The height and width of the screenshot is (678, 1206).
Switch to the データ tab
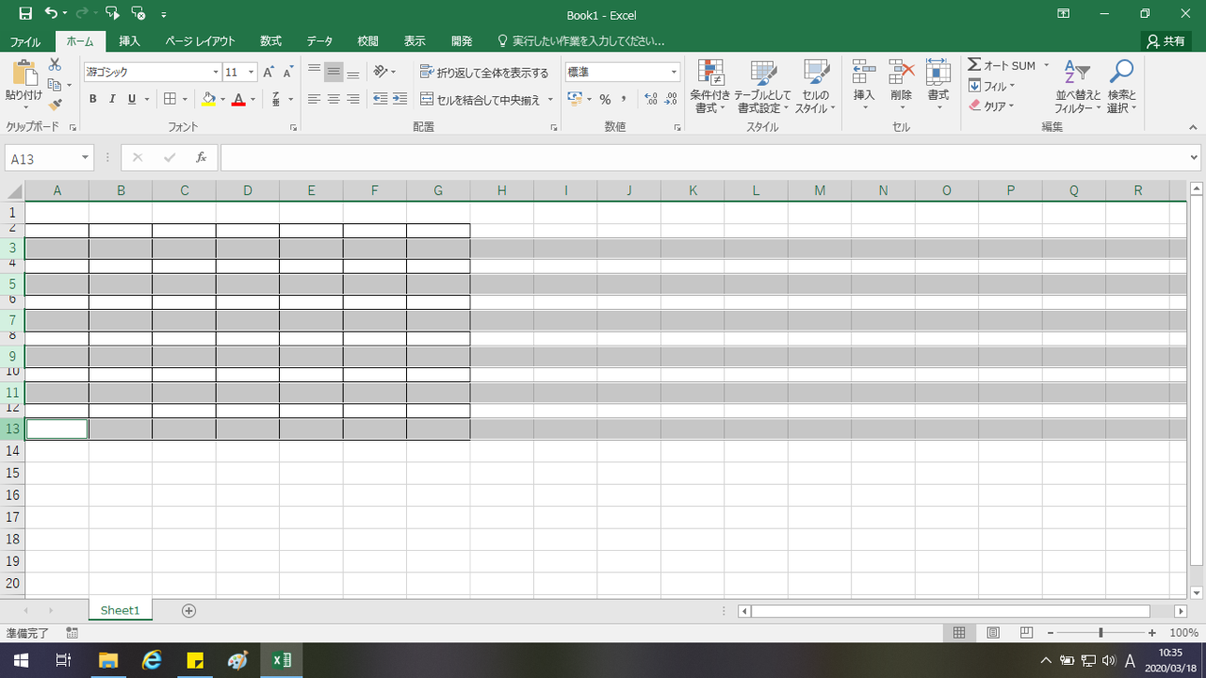point(319,41)
